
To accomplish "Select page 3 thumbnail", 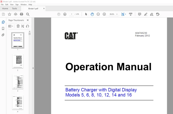I will tap(18, 82).
